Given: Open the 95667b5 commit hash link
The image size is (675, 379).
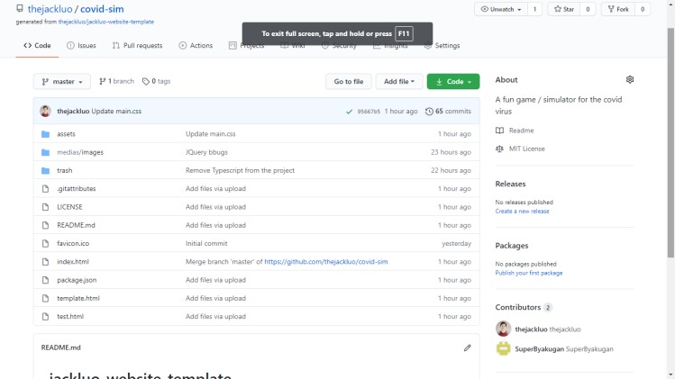Looking at the screenshot, I should coord(369,112).
